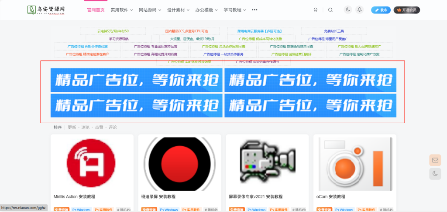Image resolution: width=447 pixels, height=212 pixels.
Task: Expand dropdown arrow next to 设计素材
Action: [188, 10]
